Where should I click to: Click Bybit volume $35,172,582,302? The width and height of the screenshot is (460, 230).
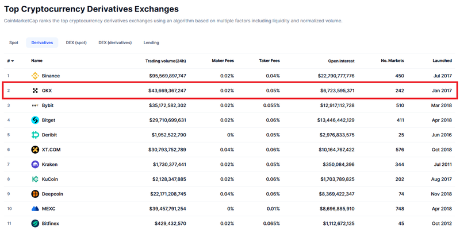pos(167,106)
